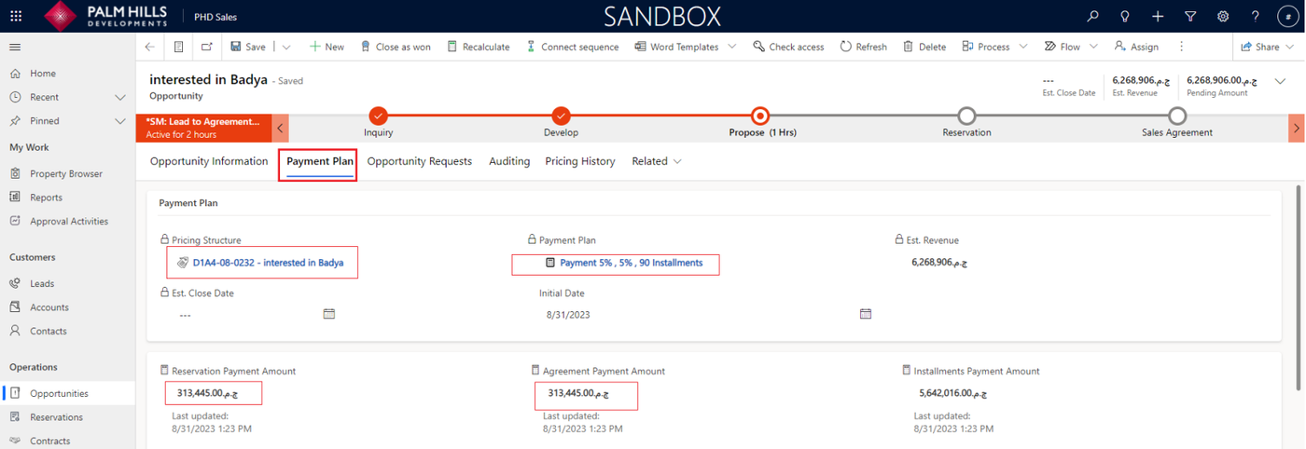This screenshot has height=449, width=1306.
Task: Expand the Recent section chevron
Action: point(119,97)
